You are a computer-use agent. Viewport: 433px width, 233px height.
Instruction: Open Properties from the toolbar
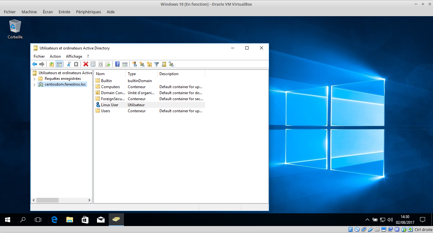[x=93, y=64]
